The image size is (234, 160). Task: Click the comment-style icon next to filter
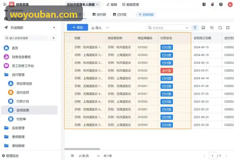pyautogui.click(x=203, y=28)
